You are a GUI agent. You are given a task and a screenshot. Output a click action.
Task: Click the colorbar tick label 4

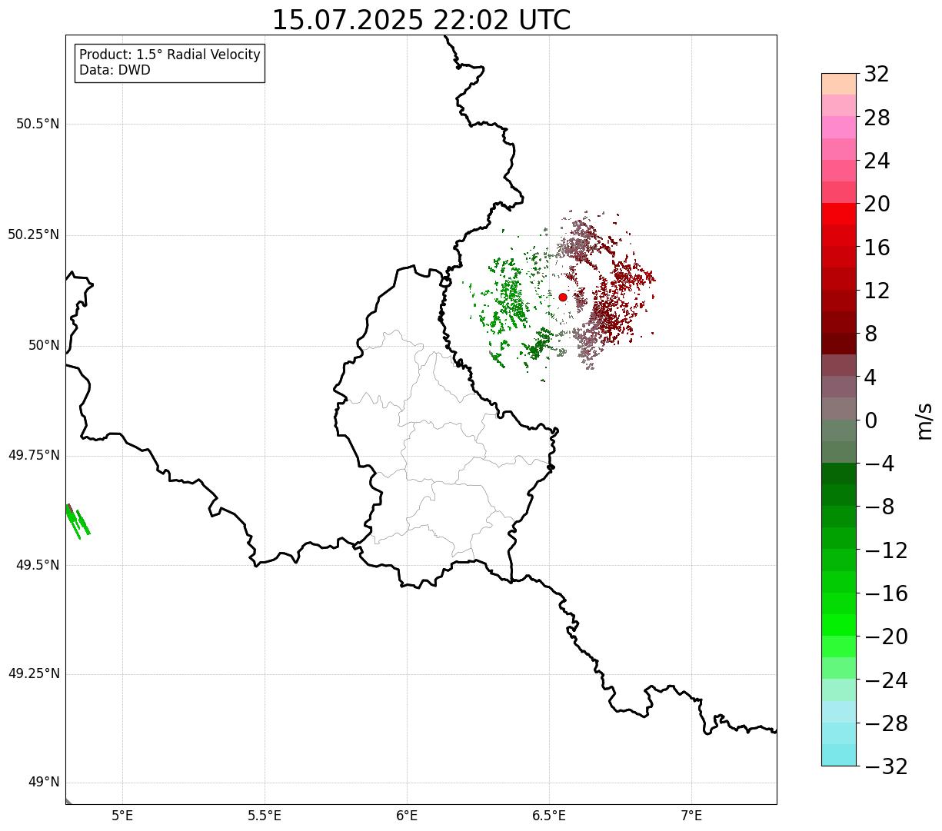click(x=870, y=377)
